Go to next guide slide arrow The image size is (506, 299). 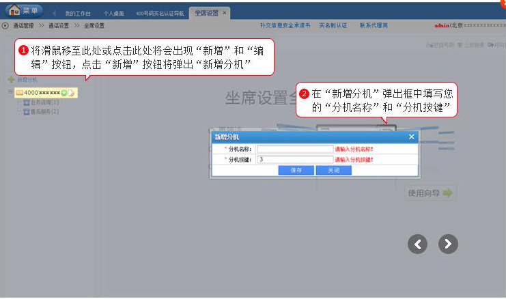click(448, 244)
